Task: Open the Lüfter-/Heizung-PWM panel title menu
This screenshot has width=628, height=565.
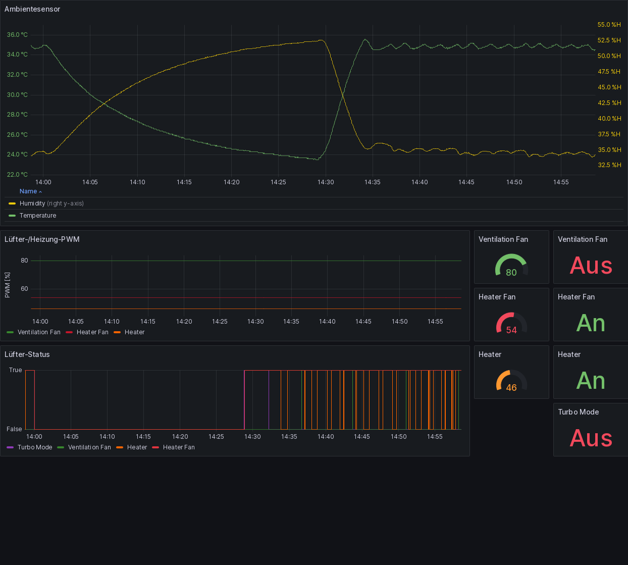Action: click(x=42, y=239)
